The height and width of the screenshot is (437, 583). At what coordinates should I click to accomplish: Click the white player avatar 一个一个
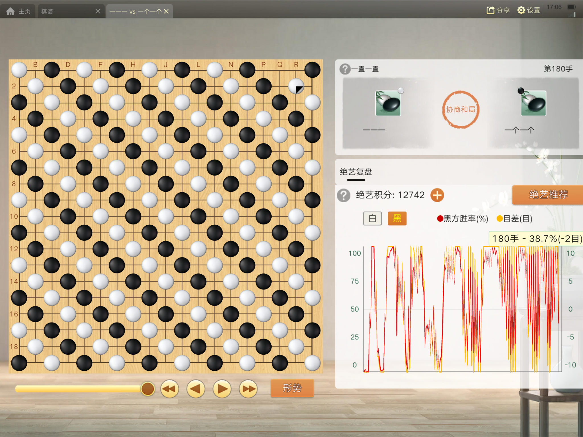tap(533, 103)
